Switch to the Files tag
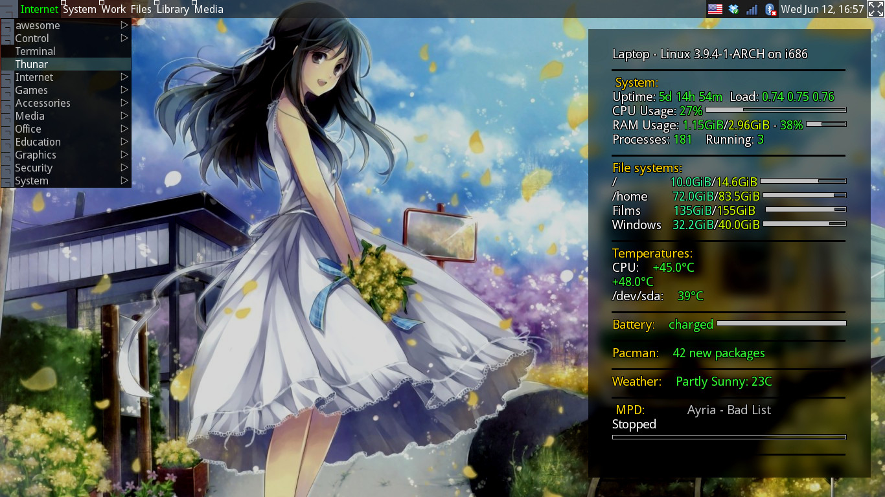The height and width of the screenshot is (497, 885). coord(141,9)
